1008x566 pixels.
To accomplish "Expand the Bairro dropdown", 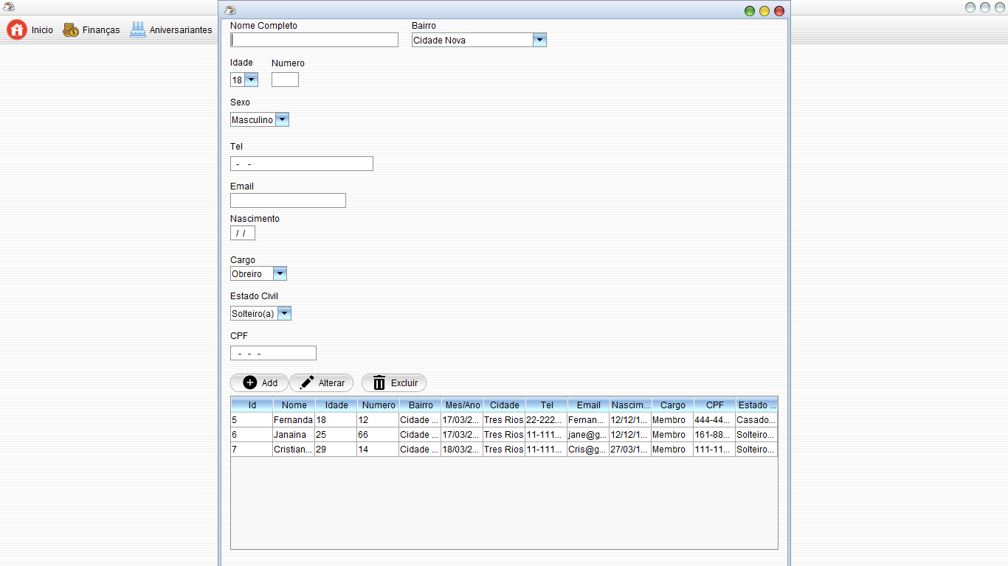I will (x=539, y=40).
